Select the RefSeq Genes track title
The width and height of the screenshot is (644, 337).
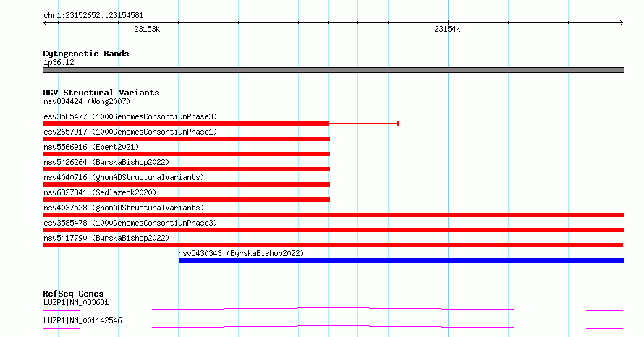coord(73,294)
